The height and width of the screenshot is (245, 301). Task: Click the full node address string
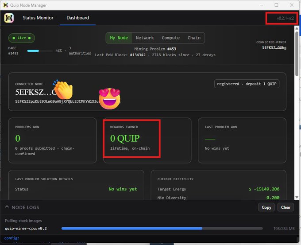pyautogui.click(x=68, y=101)
